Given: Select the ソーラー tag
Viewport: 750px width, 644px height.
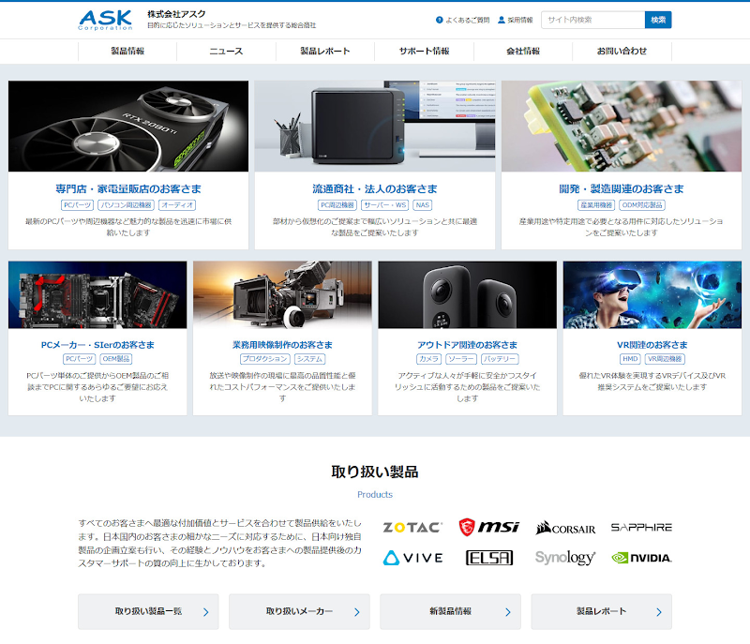Looking at the screenshot, I should 461,359.
